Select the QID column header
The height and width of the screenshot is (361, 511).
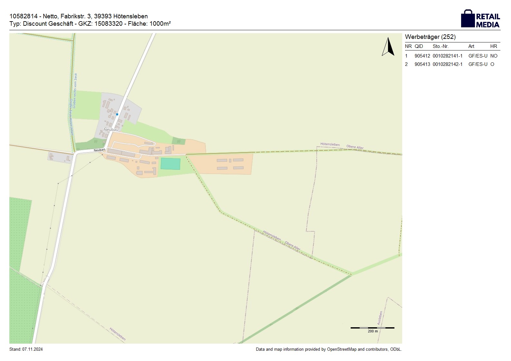419,46
